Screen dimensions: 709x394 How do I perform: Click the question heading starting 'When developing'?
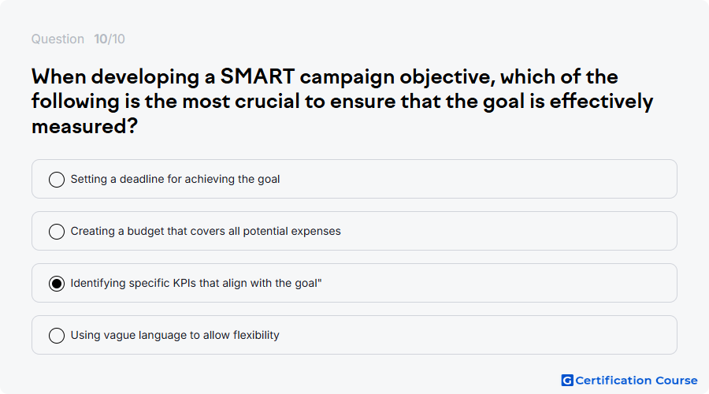tap(343, 102)
